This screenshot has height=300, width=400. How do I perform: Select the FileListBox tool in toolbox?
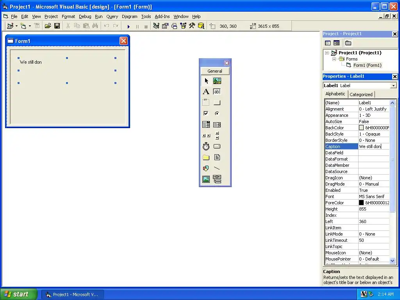(x=217, y=157)
